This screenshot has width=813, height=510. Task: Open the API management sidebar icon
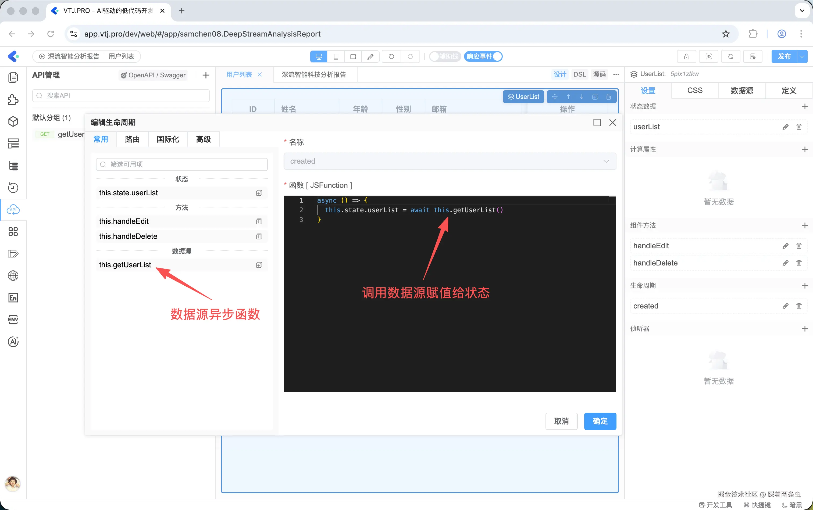click(x=13, y=210)
